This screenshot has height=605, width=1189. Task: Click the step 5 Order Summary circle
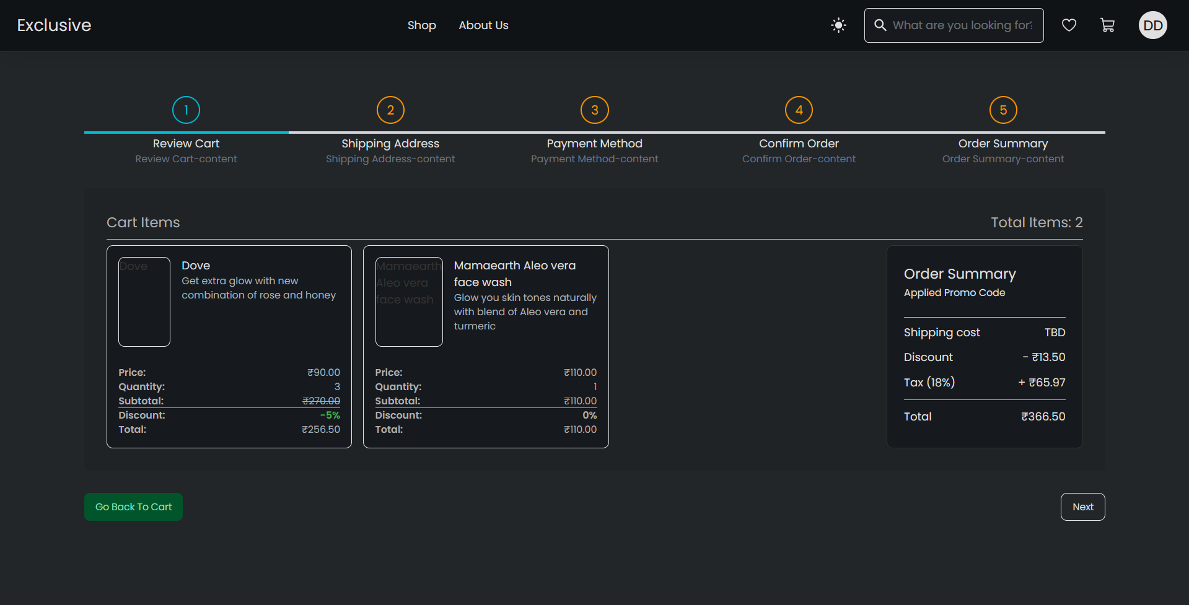(x=1003, y=110)
